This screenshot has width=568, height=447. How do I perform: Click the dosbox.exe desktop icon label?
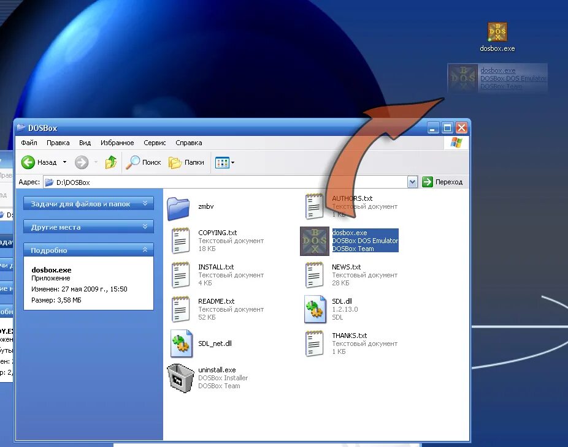pyautogui.click(x=497, y=48)
